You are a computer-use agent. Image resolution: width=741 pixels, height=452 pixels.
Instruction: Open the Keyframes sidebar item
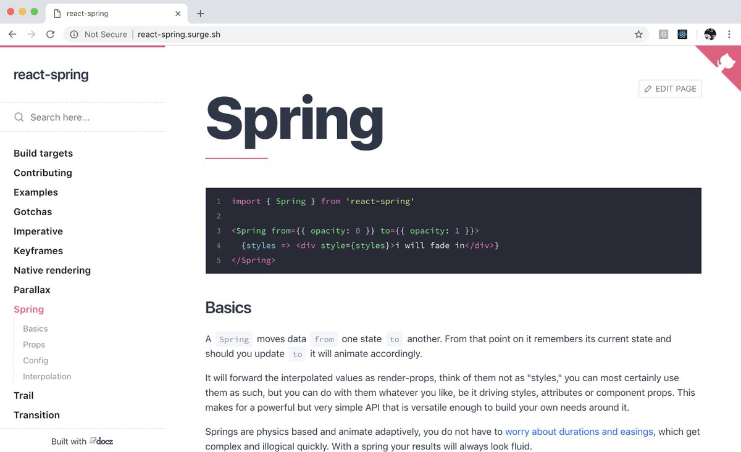tap(38, 251)
